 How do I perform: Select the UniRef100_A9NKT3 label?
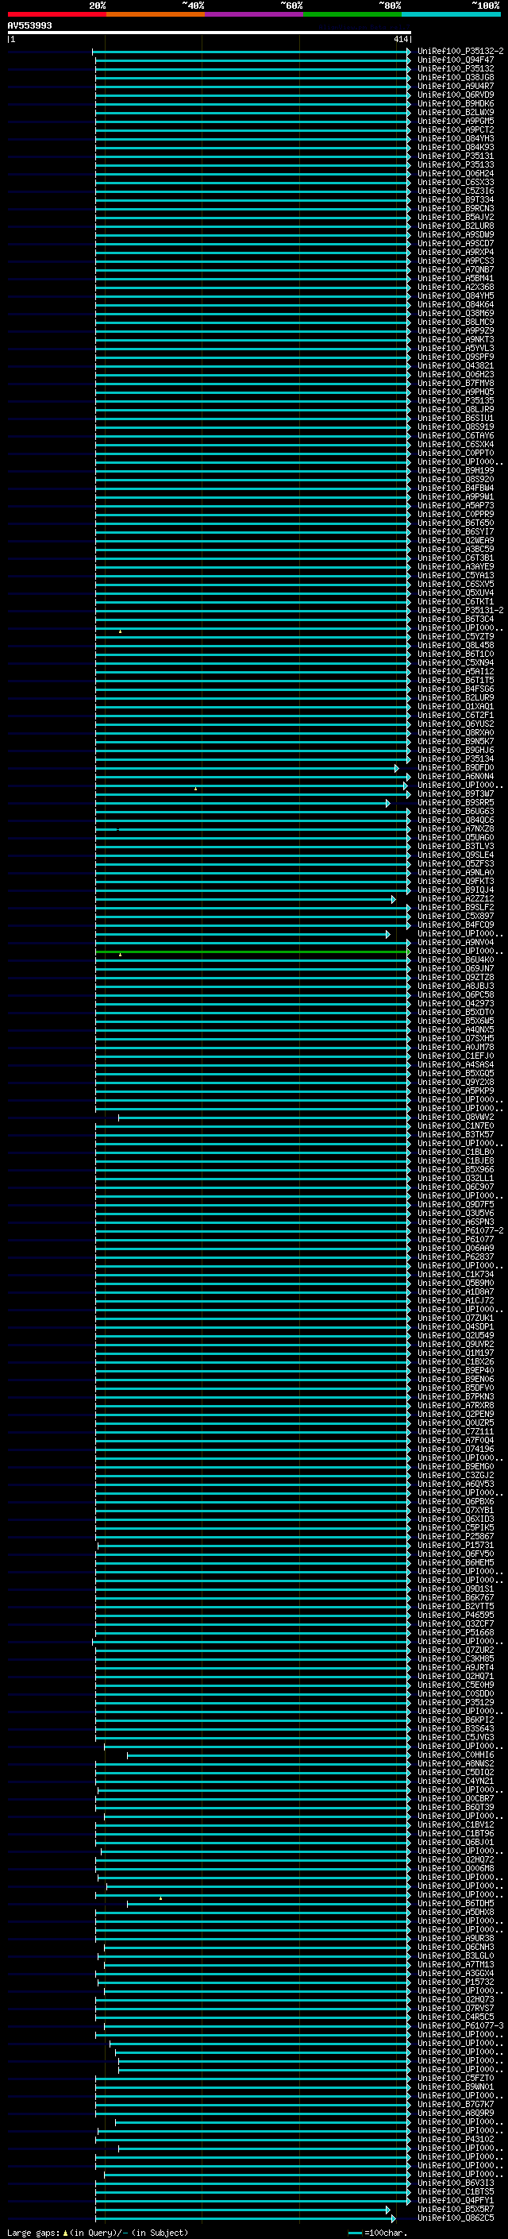(x=456, y=339)
